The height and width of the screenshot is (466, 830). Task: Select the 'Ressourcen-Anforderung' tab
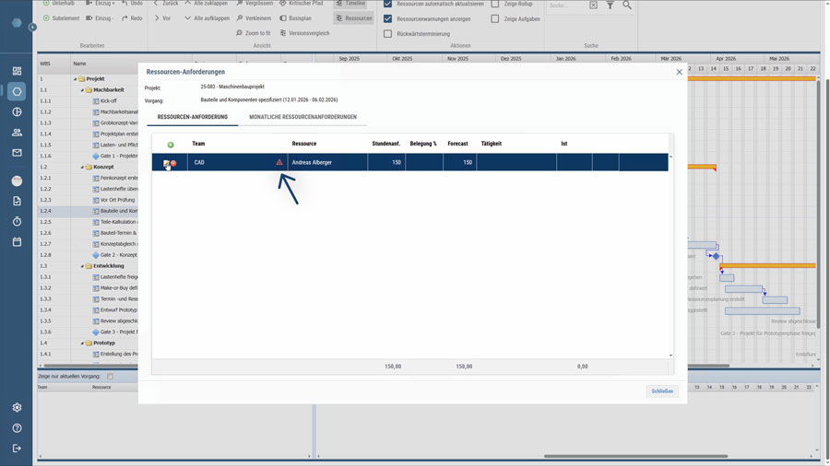click(x=192, y=118)
